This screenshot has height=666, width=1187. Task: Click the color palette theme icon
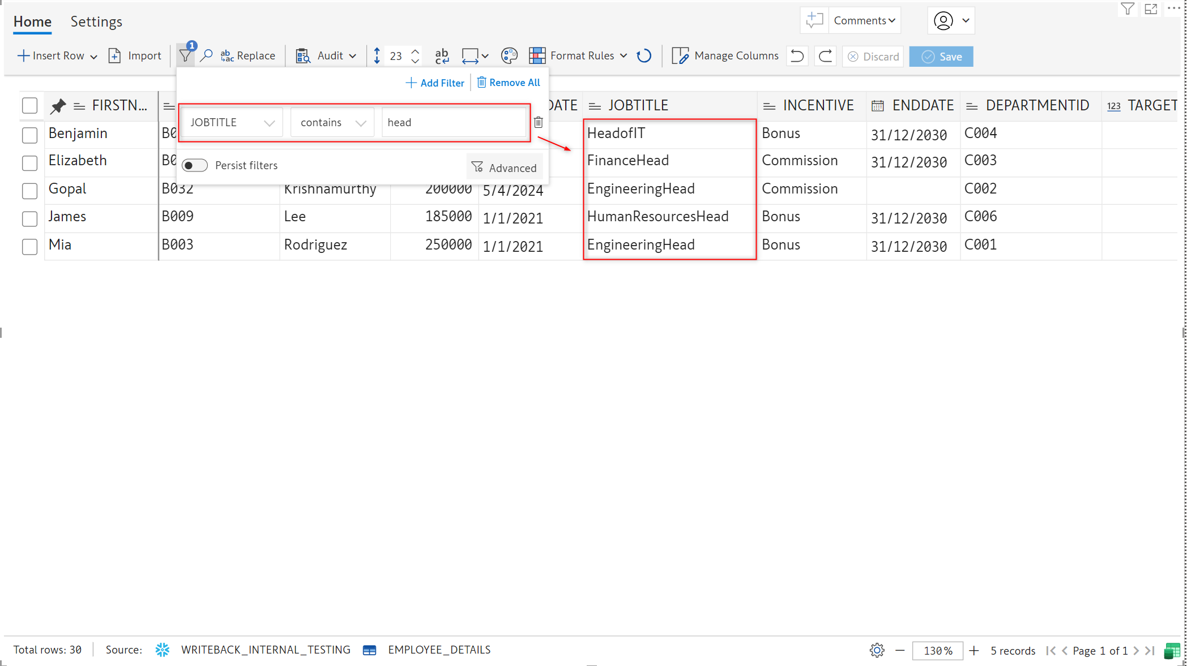point(509,55)
